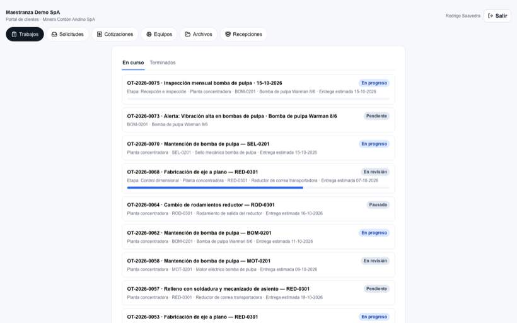Open the Archivos section
Viewport: 517px width, 323px height.
pyautogui.click(x=199, y=34)
